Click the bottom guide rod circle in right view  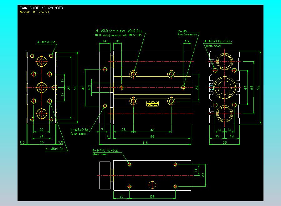pos(224,113)
